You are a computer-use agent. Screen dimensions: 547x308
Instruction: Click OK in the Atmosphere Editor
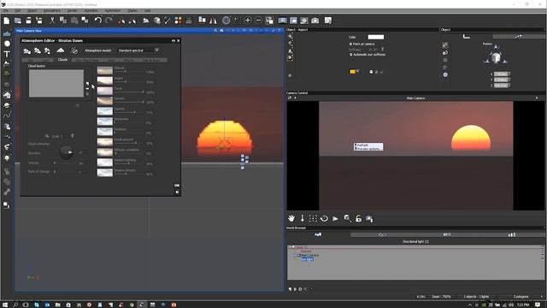(x=177, y=186)
